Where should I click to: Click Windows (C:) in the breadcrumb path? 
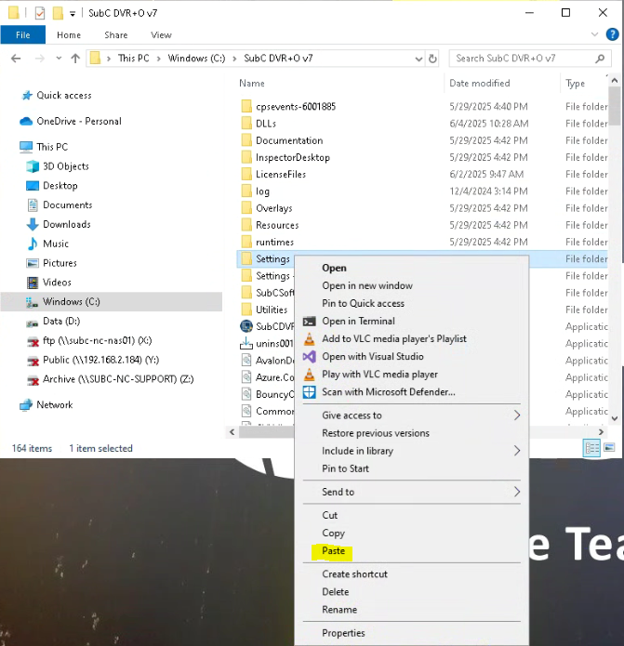(196, 59)
